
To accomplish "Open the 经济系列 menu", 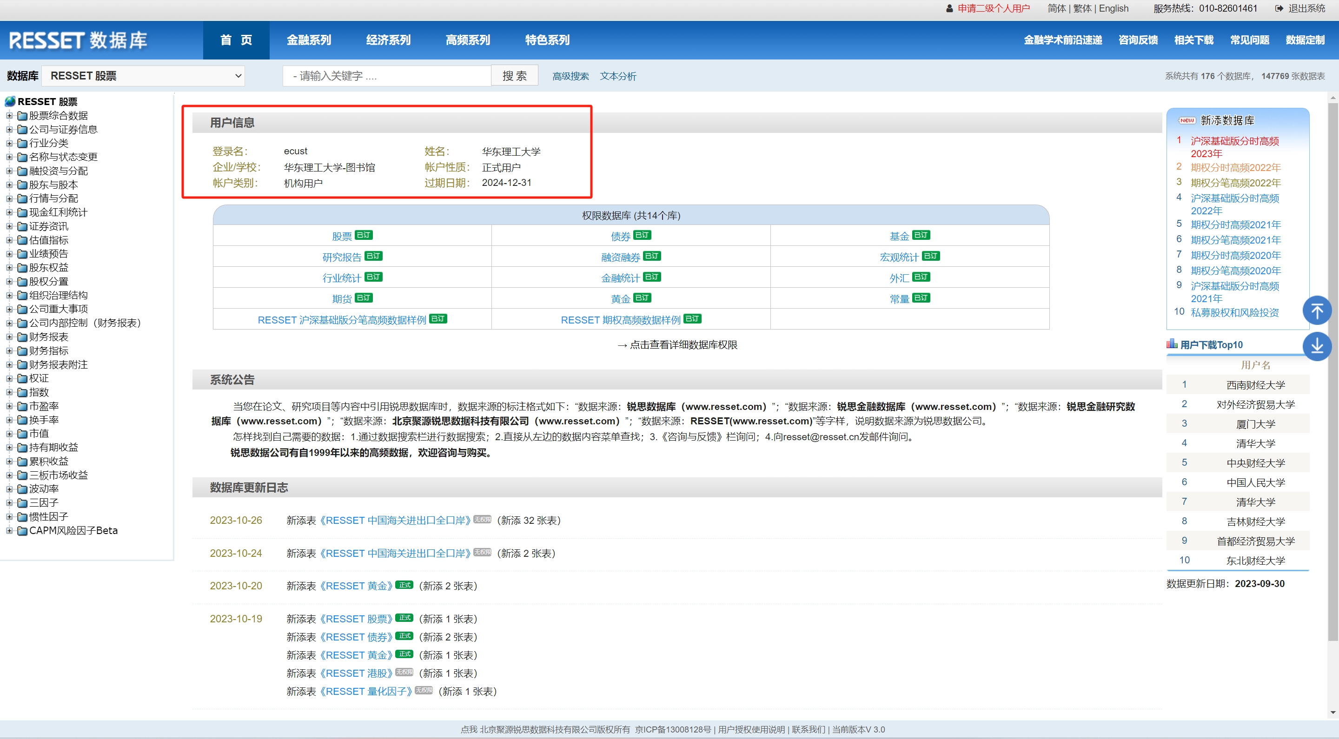I will coord(388,40).
